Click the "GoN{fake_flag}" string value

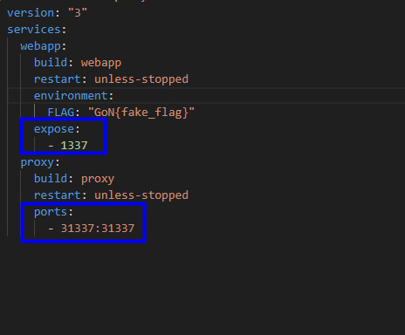141,113
